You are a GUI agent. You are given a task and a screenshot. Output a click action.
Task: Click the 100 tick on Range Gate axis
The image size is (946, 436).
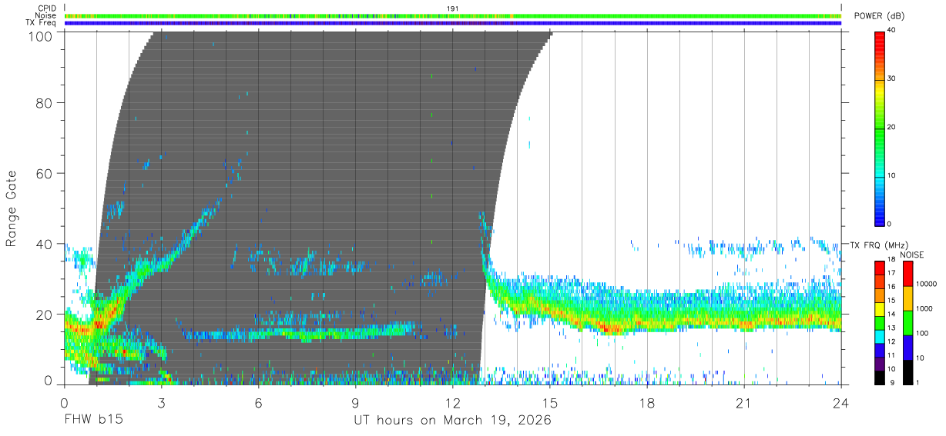coord(41,36)
